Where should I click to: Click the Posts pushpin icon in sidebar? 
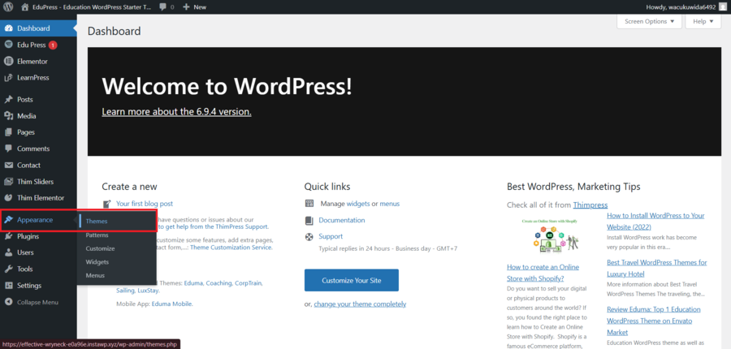click(x=8, y=99)
